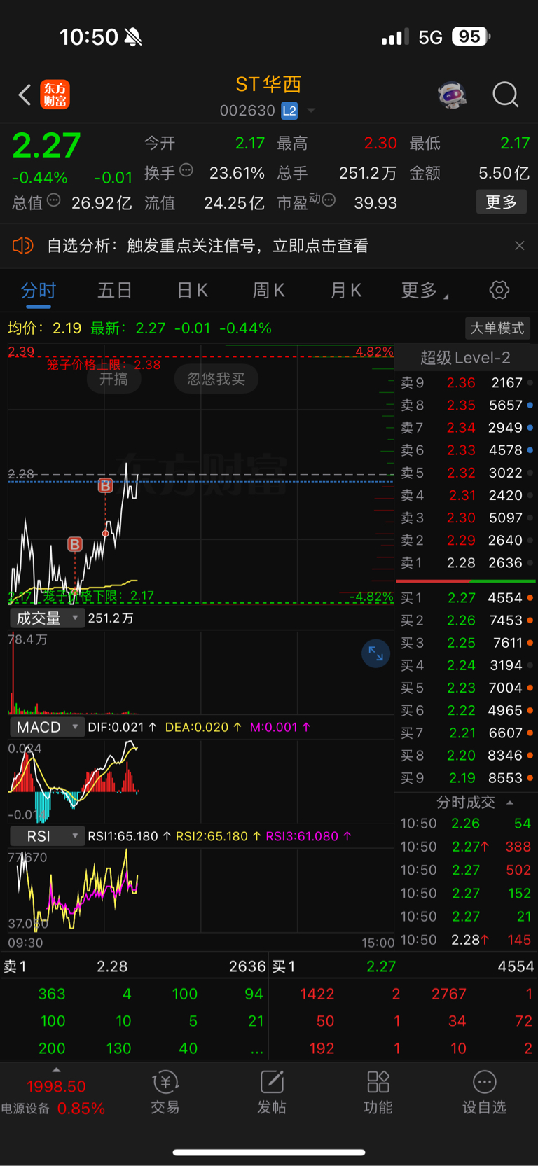Tap the search magnifier icon
538x1166 pixels.
[506, 95]
